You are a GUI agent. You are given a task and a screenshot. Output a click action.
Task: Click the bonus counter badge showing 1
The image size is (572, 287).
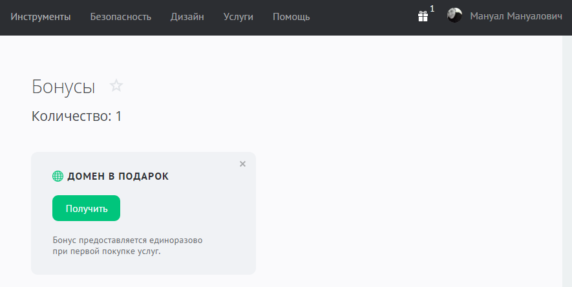(x=432, y=9)
